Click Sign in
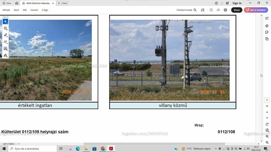The height and width of the screenshot is (152, 271). coord(237,3)
